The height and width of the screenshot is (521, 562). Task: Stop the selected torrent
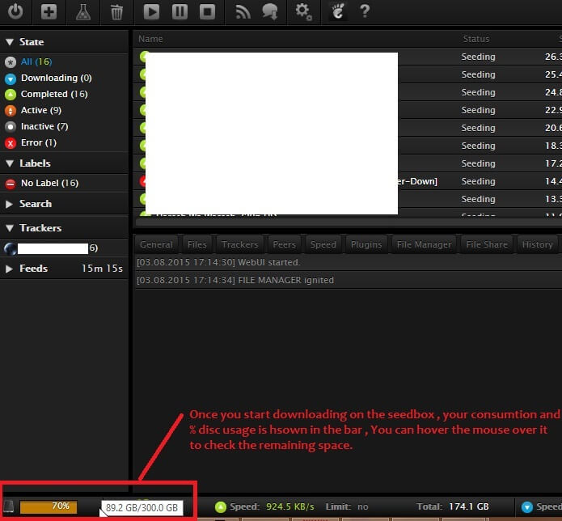(x=207, y=11)
